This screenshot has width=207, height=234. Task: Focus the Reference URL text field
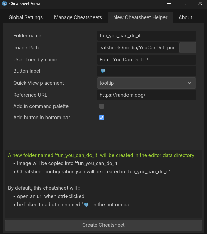[146, 95]
